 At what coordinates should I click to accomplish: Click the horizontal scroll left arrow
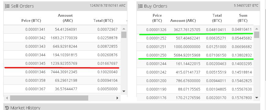[7, 98]
